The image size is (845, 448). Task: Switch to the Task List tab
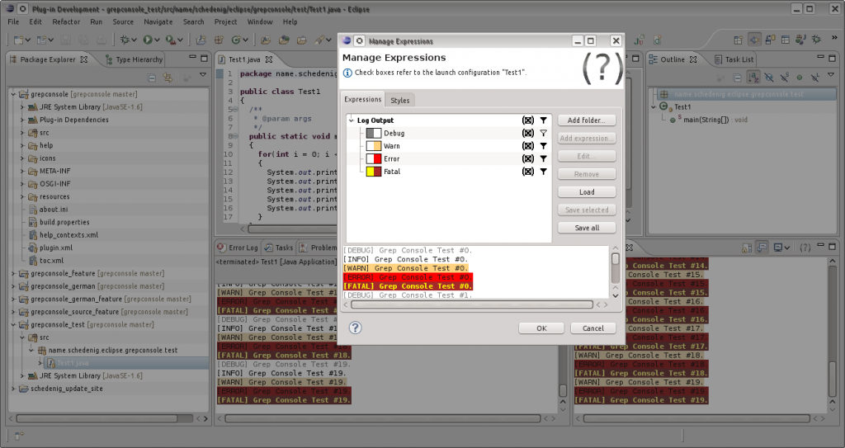(x=734, y=59)
